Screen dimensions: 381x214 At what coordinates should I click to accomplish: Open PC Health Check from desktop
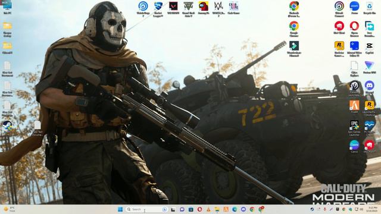369,128
